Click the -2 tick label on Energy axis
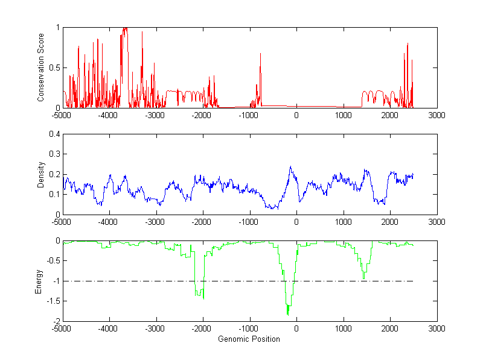The height and width of the screenshot is (361, 483). point(56,321)
